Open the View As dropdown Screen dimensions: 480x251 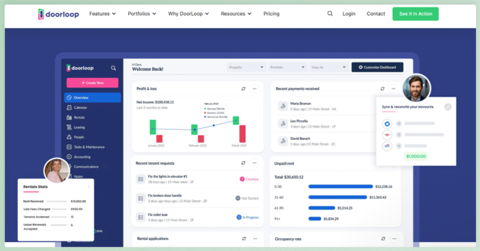328,67
